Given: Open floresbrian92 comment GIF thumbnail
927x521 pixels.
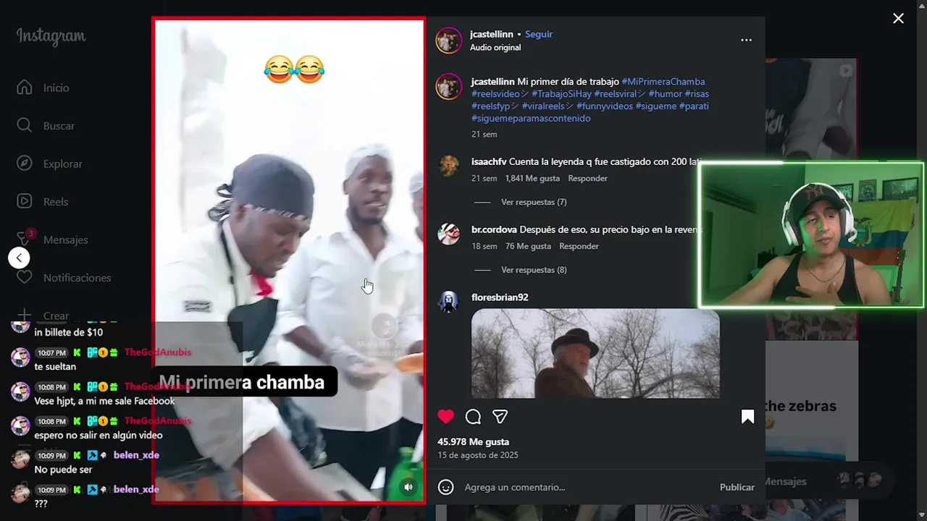Looking at the screenshot, I should (x=595, y=353).
